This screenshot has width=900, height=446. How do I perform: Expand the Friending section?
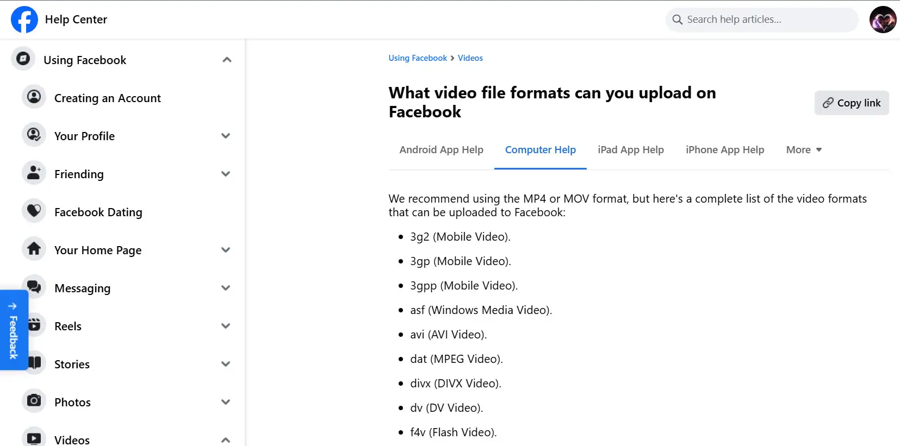(226, 174)
